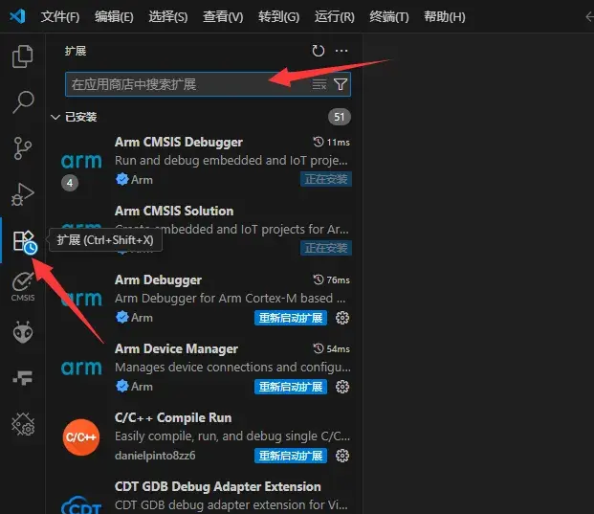Open the 运行(R) menu
594x514 pixels.
point(334,16)
